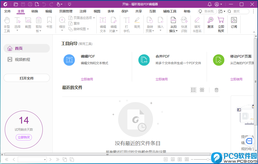Click the Activate (激活) key icon
The width and height of the screenshot is (258, 164).
[x=210, y=20]
